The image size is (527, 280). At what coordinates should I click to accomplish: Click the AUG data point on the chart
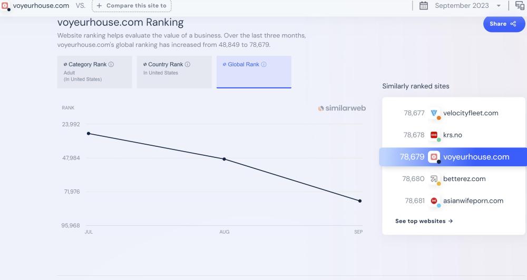224,159
